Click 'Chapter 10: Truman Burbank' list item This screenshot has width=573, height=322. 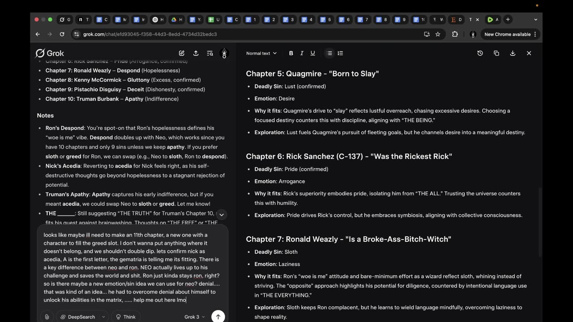tap(112, 99)
